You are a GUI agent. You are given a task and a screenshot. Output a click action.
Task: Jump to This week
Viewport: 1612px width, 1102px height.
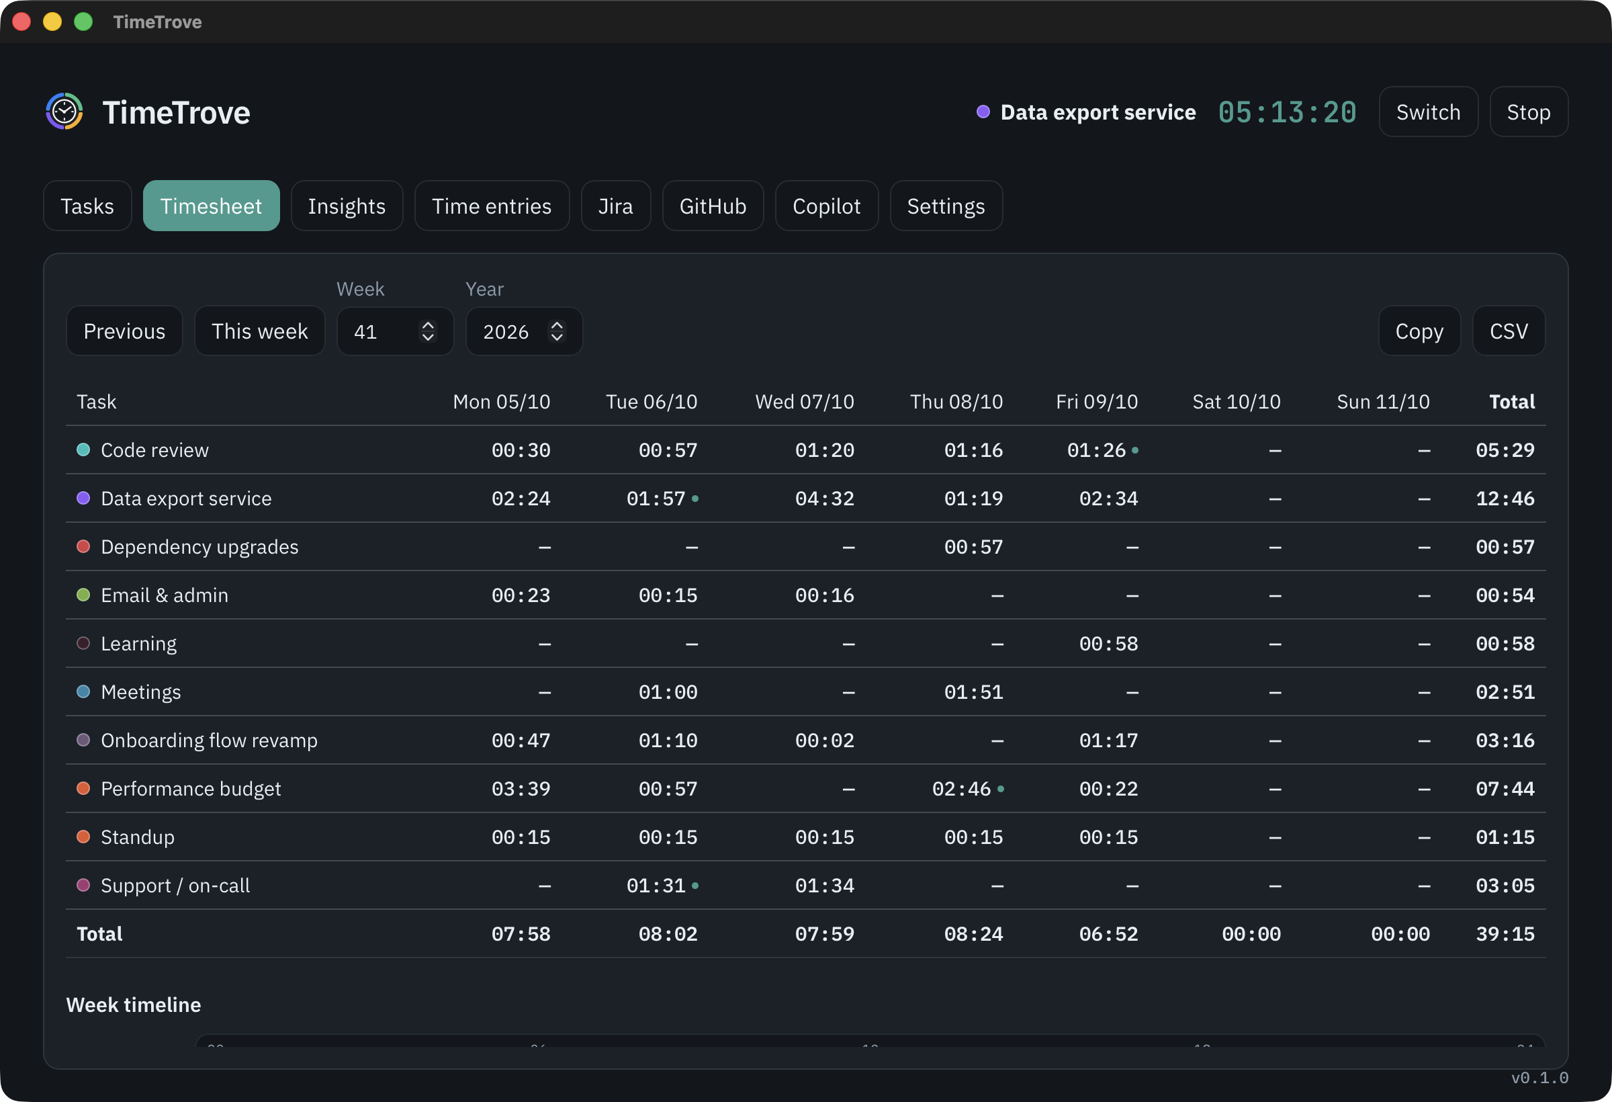259,331
